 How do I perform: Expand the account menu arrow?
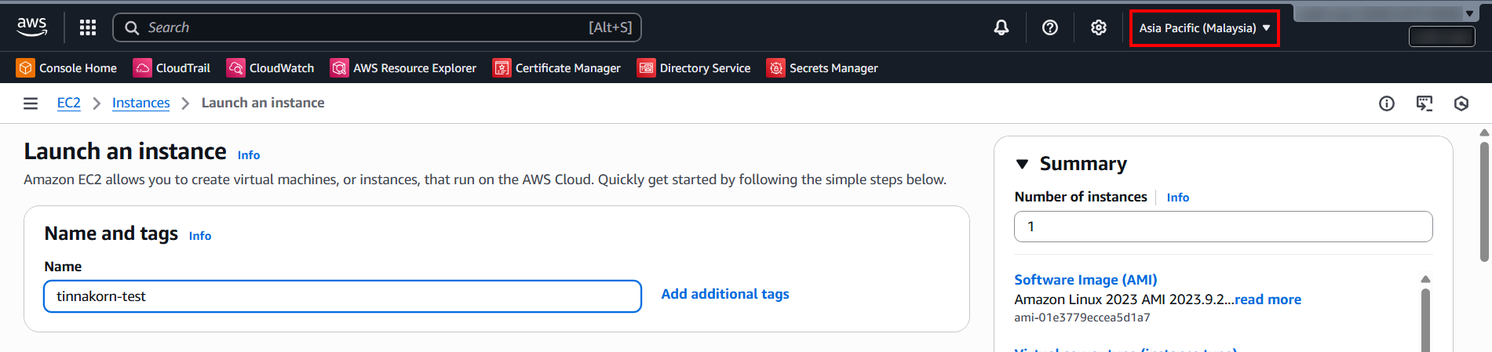click(1469, 13)
